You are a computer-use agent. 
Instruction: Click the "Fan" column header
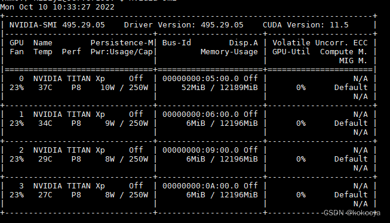click(17, 52)
